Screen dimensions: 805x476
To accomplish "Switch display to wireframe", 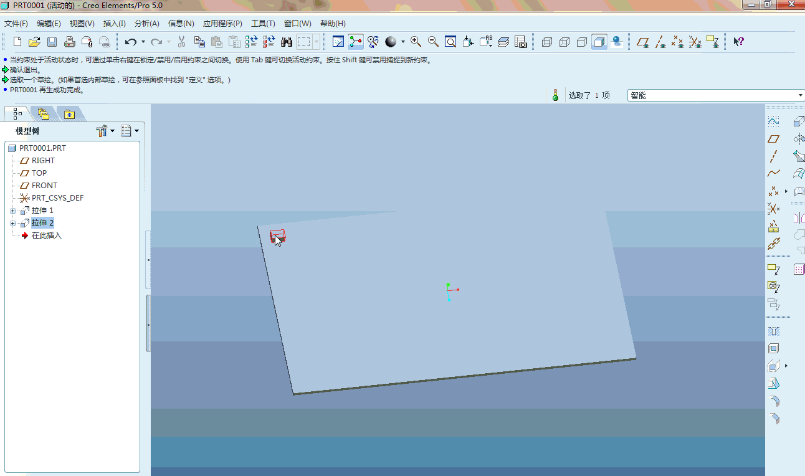I will [x=547, y=42].
